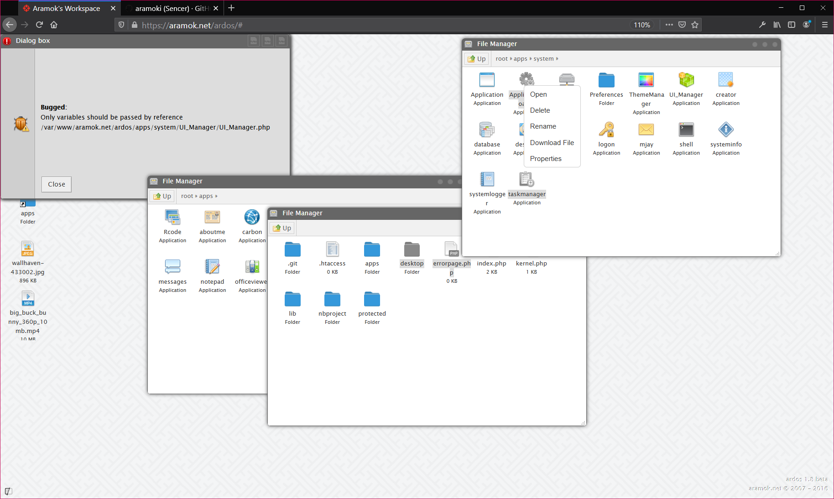Click Up in the system File Manager
The image size is (834, 499).
click(x=477, y=59)
